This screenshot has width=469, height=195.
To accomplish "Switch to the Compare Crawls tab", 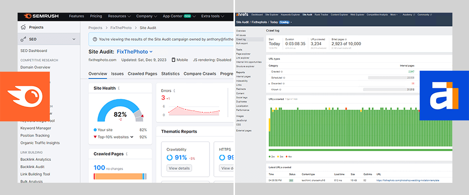I will pyautogui.click(x=200, y=74).
